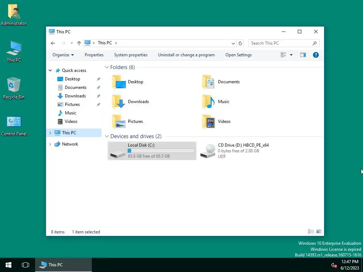This screenshot has height=272, width=363.
Task: Switch to details view in status bar
Action: coord(311,232)
